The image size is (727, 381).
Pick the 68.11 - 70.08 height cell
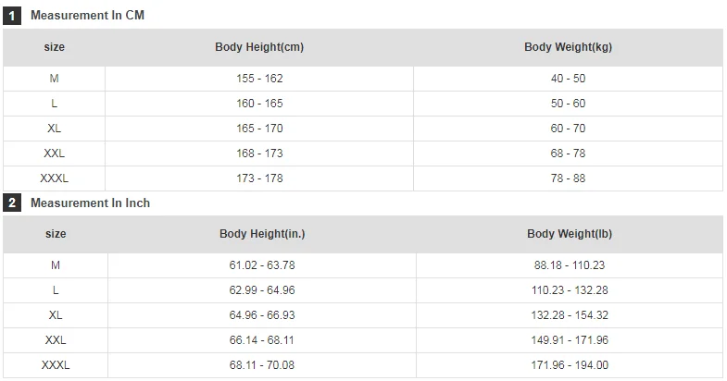tap(262, 365)
